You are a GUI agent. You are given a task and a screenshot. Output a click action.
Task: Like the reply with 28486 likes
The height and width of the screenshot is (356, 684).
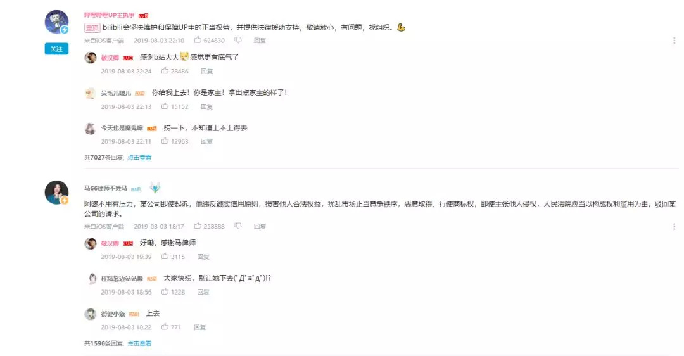coord(165,71)
